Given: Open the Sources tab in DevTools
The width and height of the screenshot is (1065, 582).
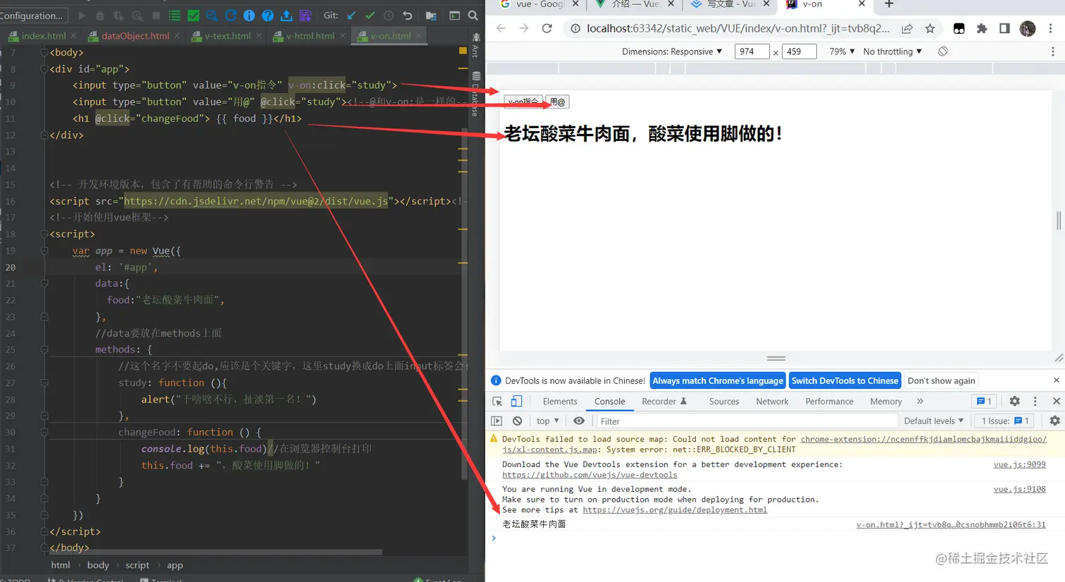Looking at the screenshot, I should coord(724,401).
